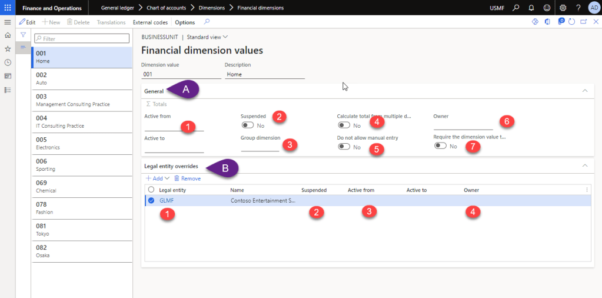Open the app launcher waffle icon
The width and height of the screenshot is (602, 298).
(8, 8)
